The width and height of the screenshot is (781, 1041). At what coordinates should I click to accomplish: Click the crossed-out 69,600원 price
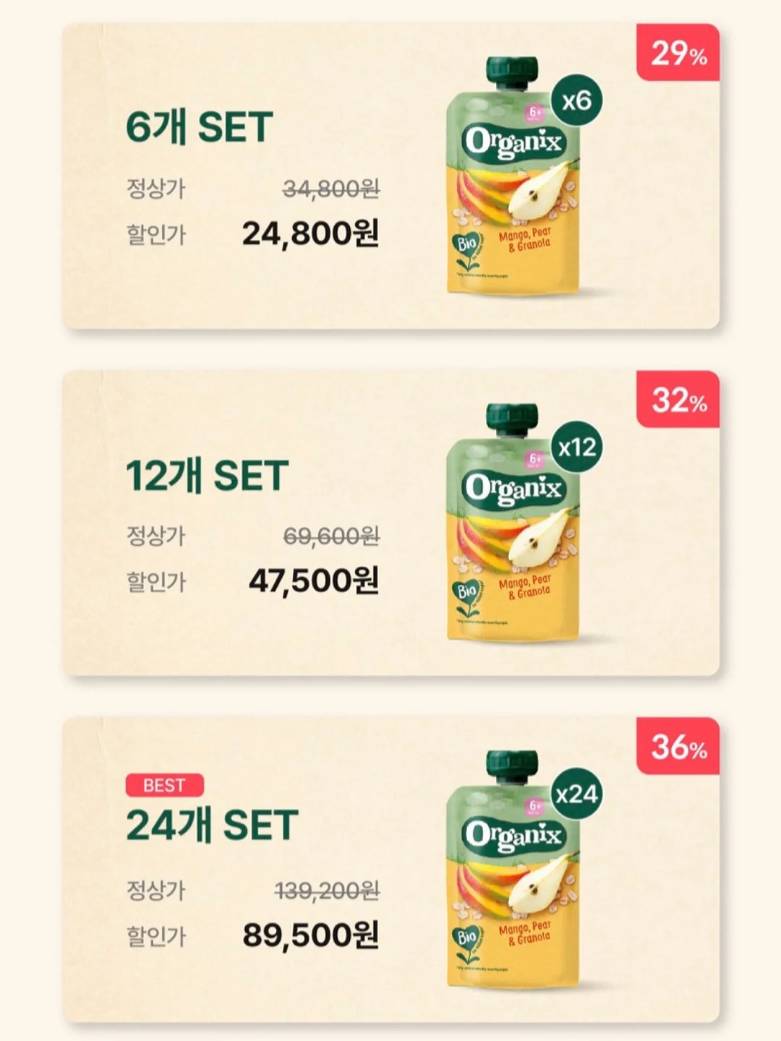pos(331,536)
